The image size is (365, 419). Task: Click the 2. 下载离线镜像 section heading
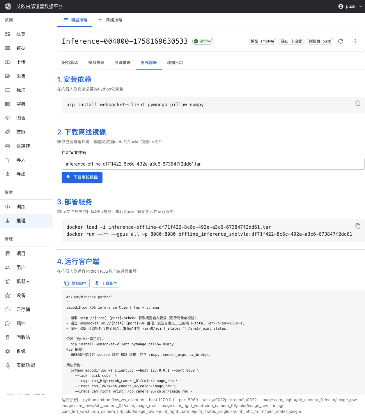pyautogui.click(x=81, y=132)
